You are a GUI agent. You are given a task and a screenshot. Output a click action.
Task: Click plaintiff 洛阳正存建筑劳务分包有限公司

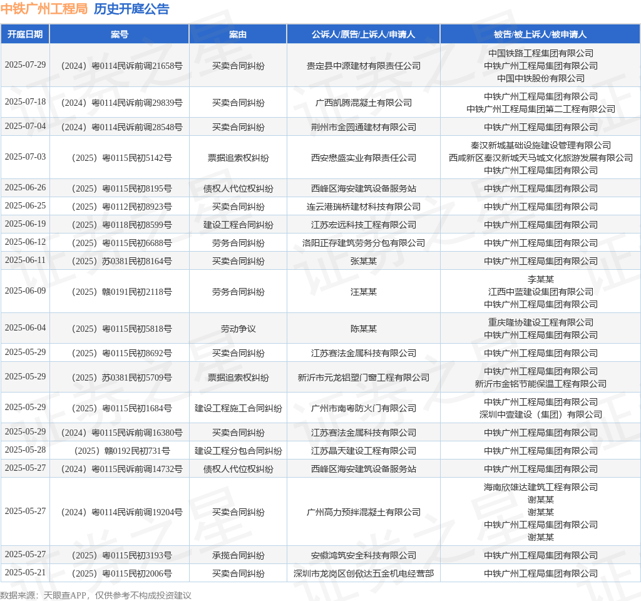(x=364, y=243)
